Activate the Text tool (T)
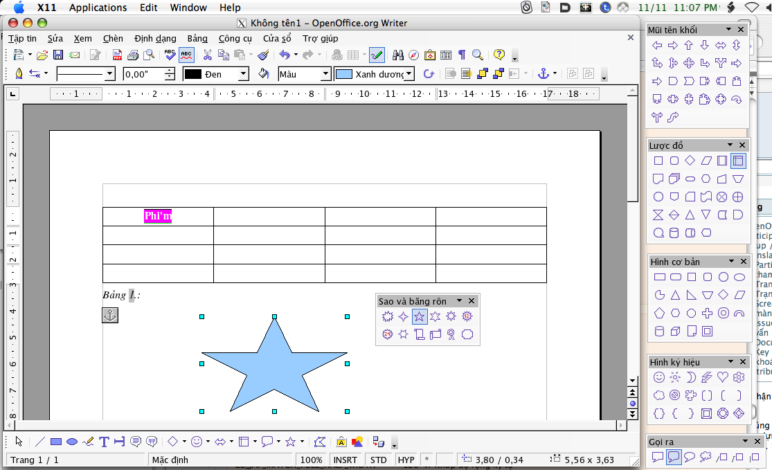 click(x=104, y=442)
